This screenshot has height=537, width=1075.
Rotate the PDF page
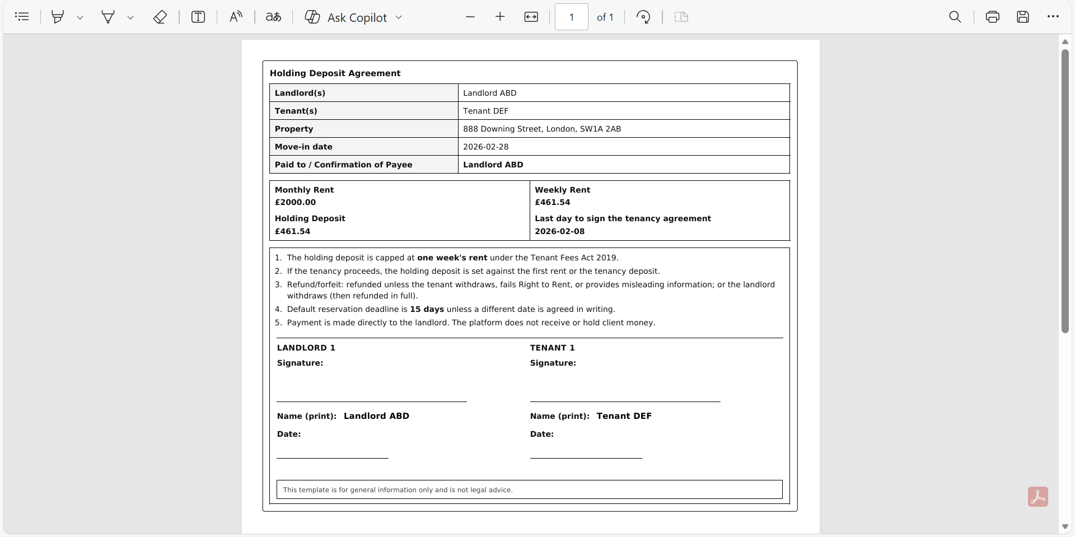pyautogui.click(x=643, y=17)
